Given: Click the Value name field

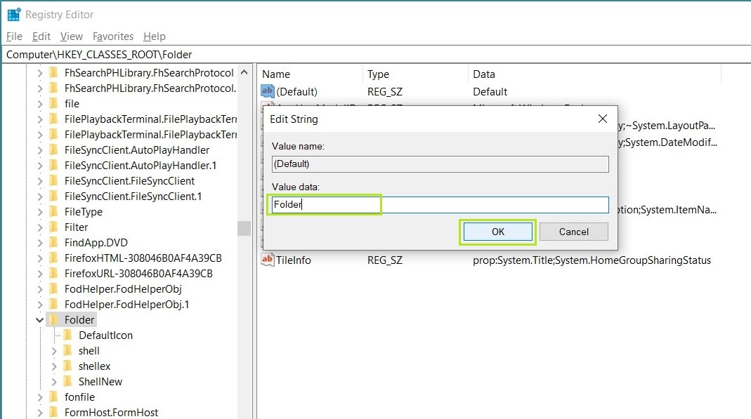Looking at the screenshot, I should (x=440, y=164).
